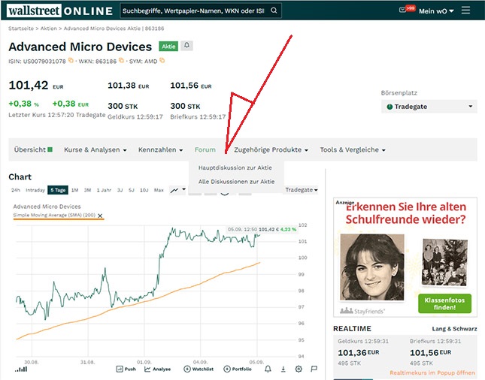
Task: Select the 24h chart range
Action: 16,190
